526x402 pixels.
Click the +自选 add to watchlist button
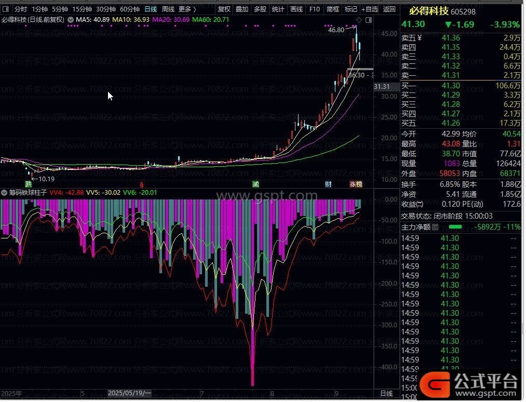pos(370,9)
